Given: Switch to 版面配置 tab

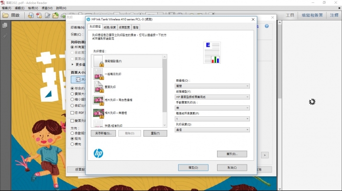Looking at the screenshot, I should point(124,27).
